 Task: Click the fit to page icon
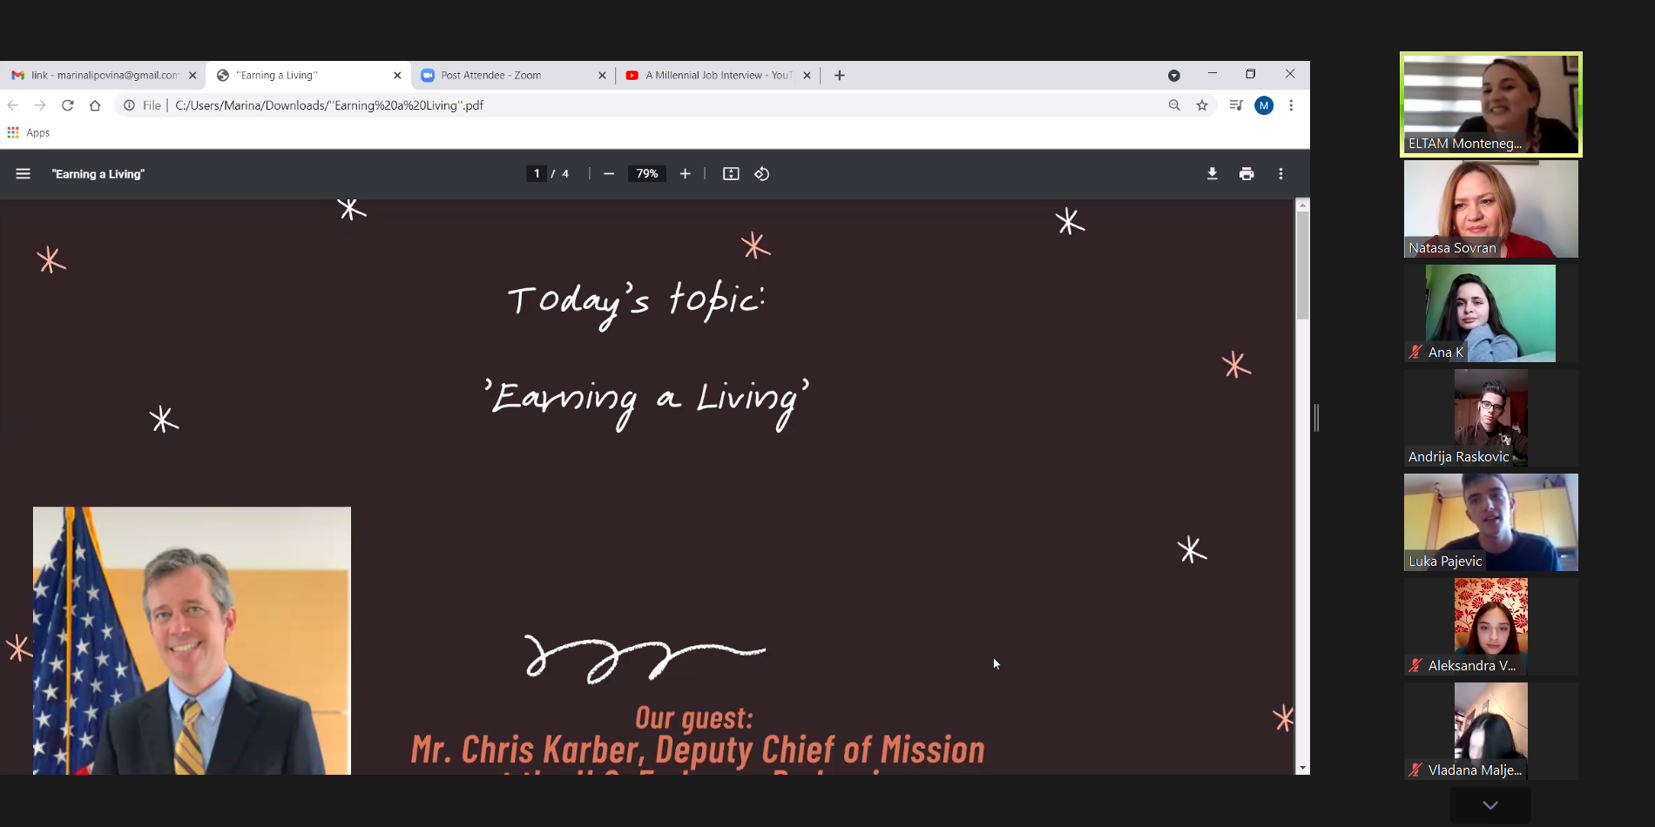pyautogui.click(x=731, y=174)
